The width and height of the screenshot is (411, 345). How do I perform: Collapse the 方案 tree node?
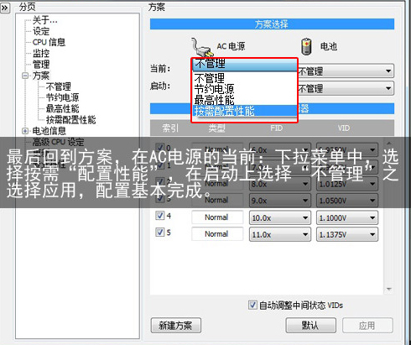tap(25, 76)
